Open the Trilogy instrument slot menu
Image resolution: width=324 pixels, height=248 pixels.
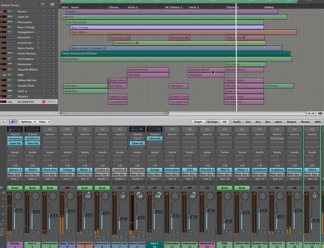pyautogui.click(x=68, y=170)
